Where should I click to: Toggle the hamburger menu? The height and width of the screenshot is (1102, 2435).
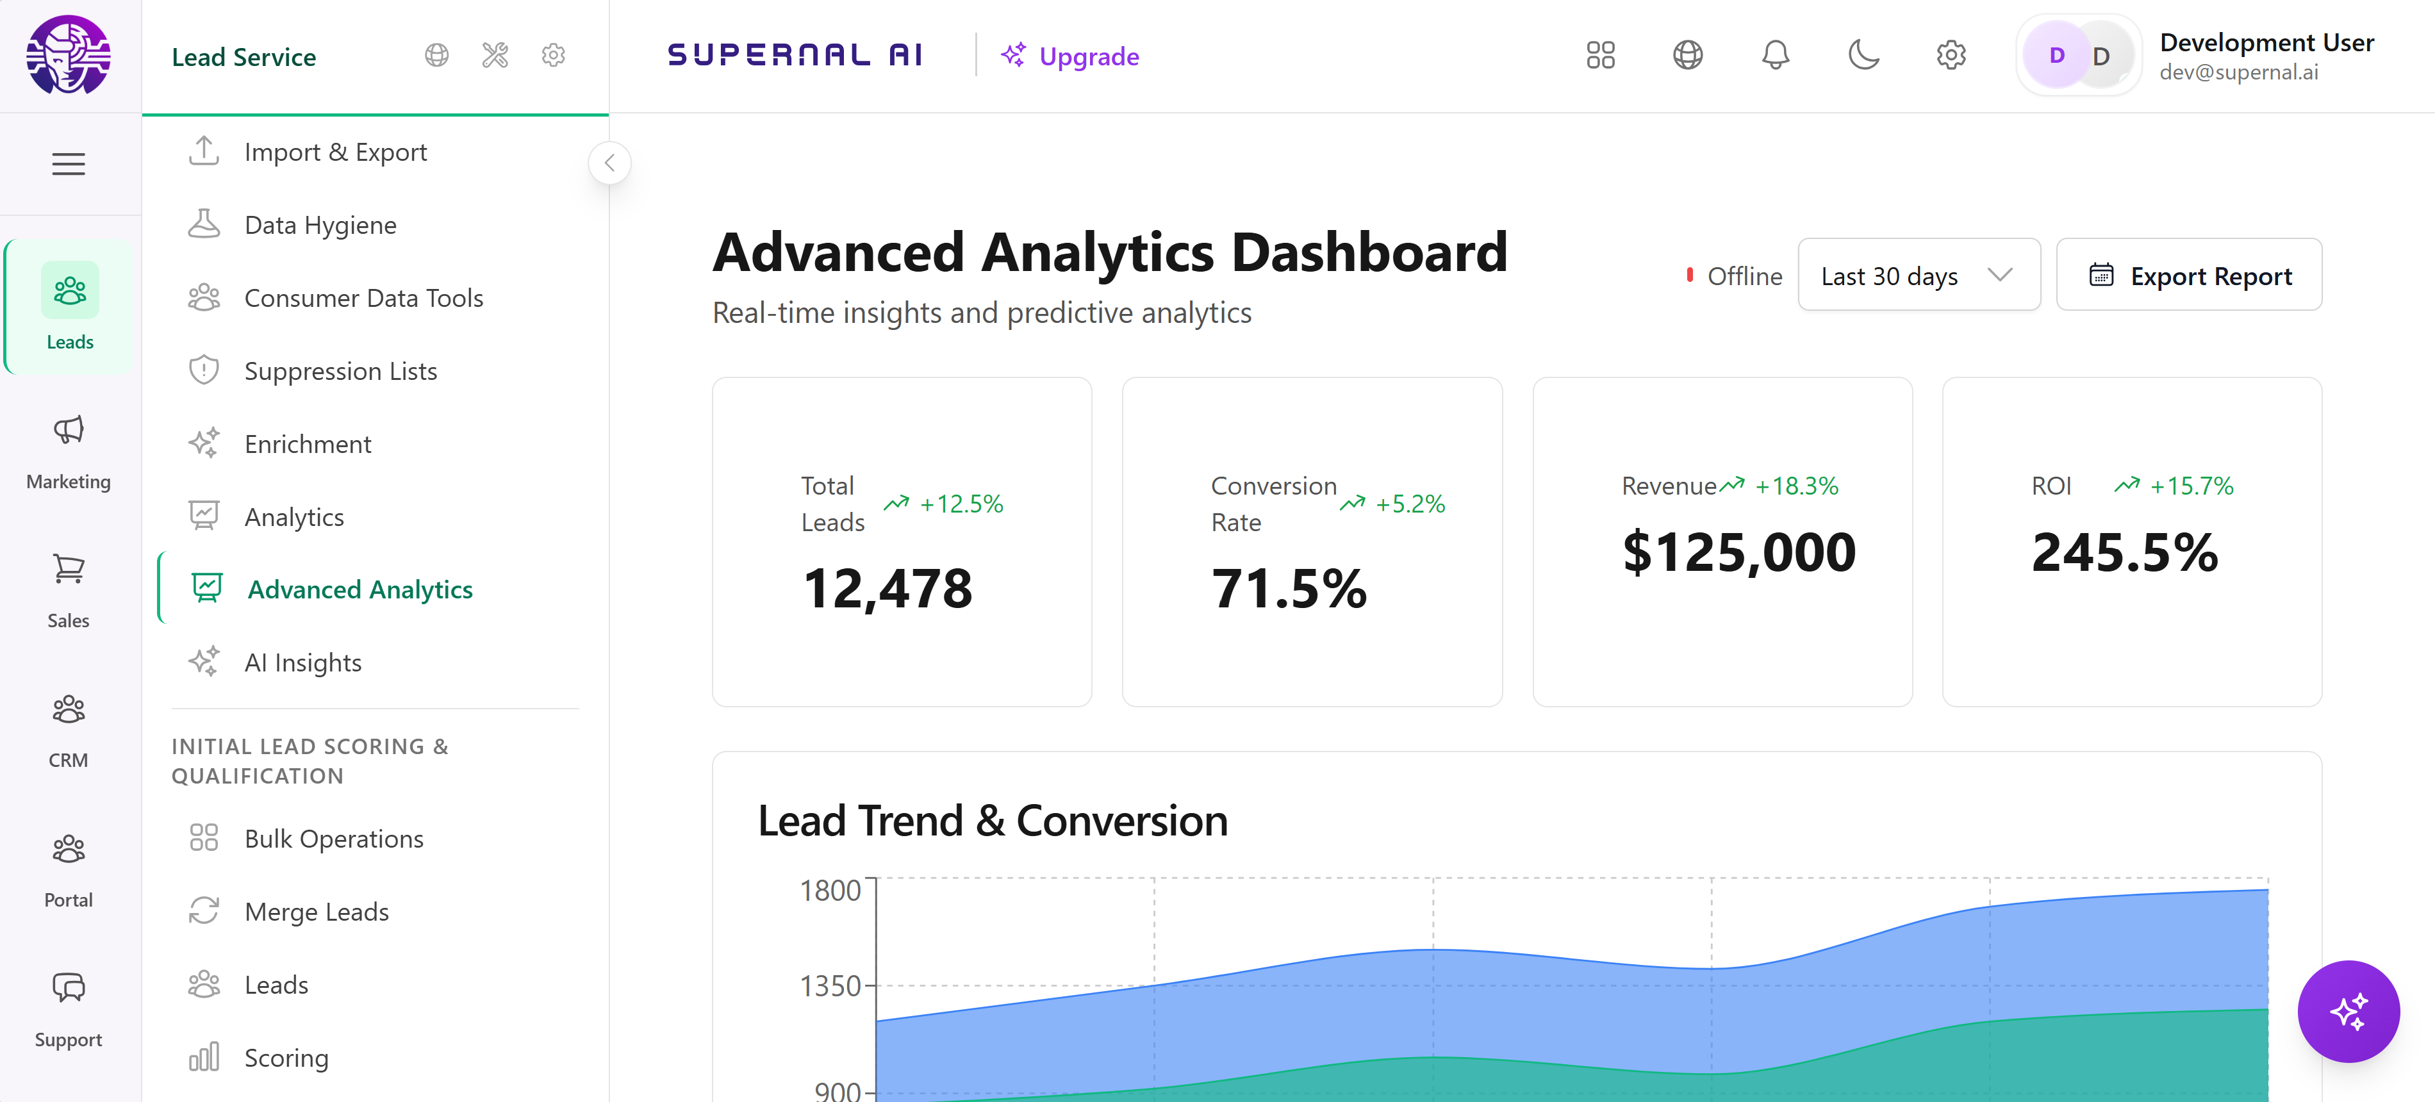68,165
